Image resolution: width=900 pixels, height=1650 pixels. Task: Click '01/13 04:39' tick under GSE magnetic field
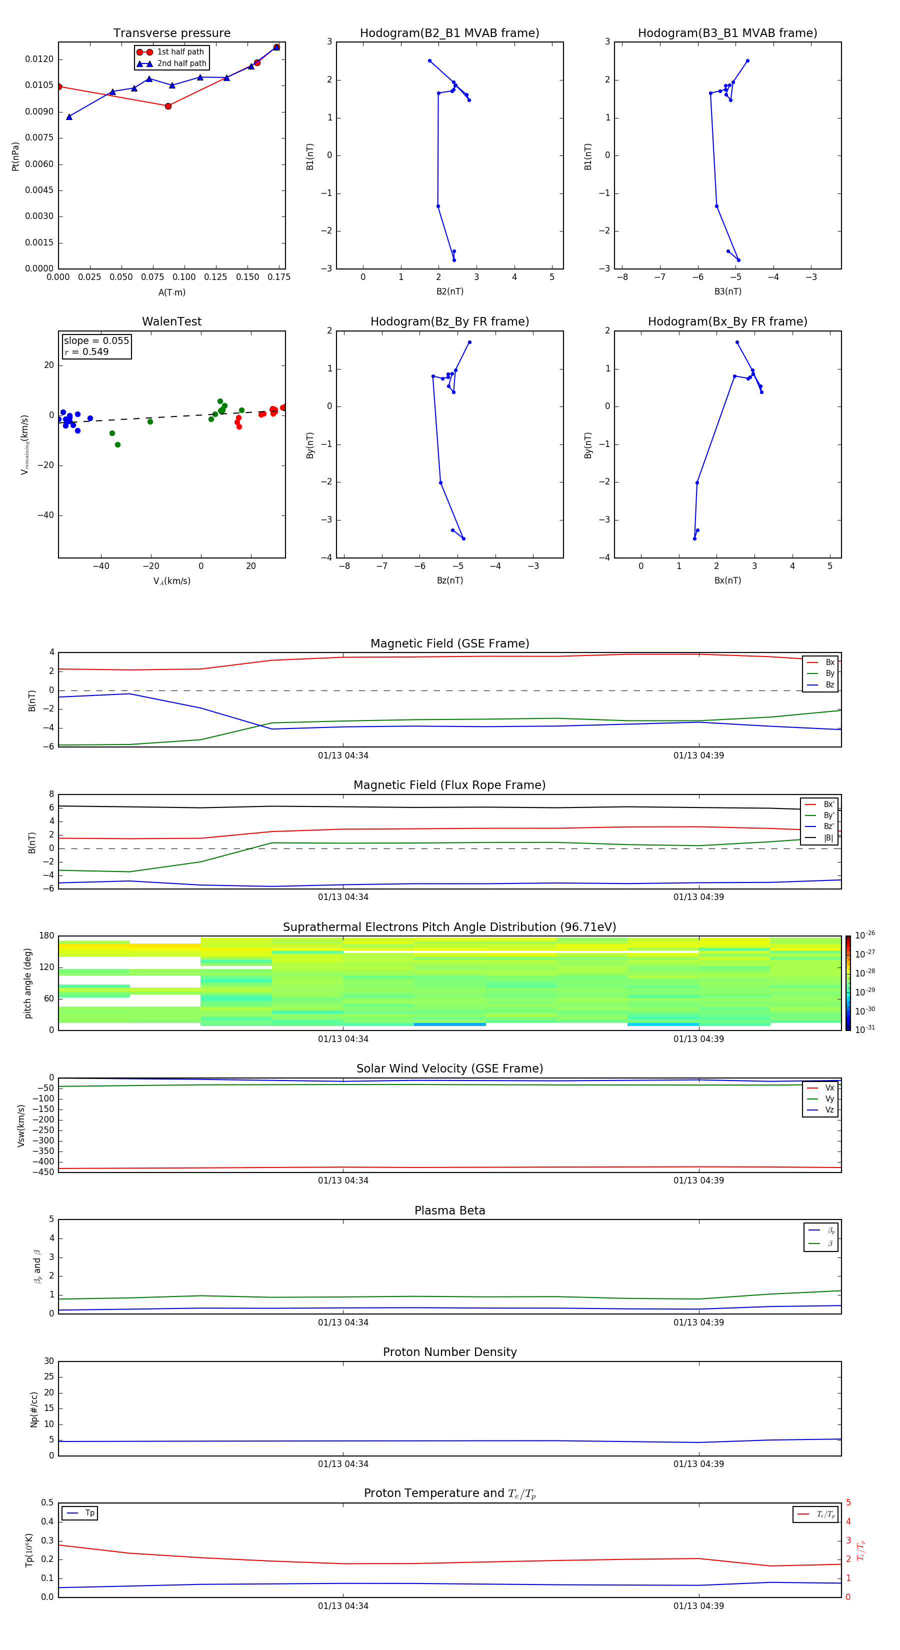(x=699, y=756)
